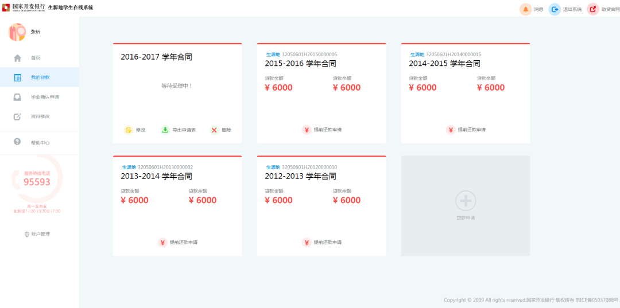Click the yellow 修改 icon on 2016-2017 card
Screen dimensions: 620x308
129,130
